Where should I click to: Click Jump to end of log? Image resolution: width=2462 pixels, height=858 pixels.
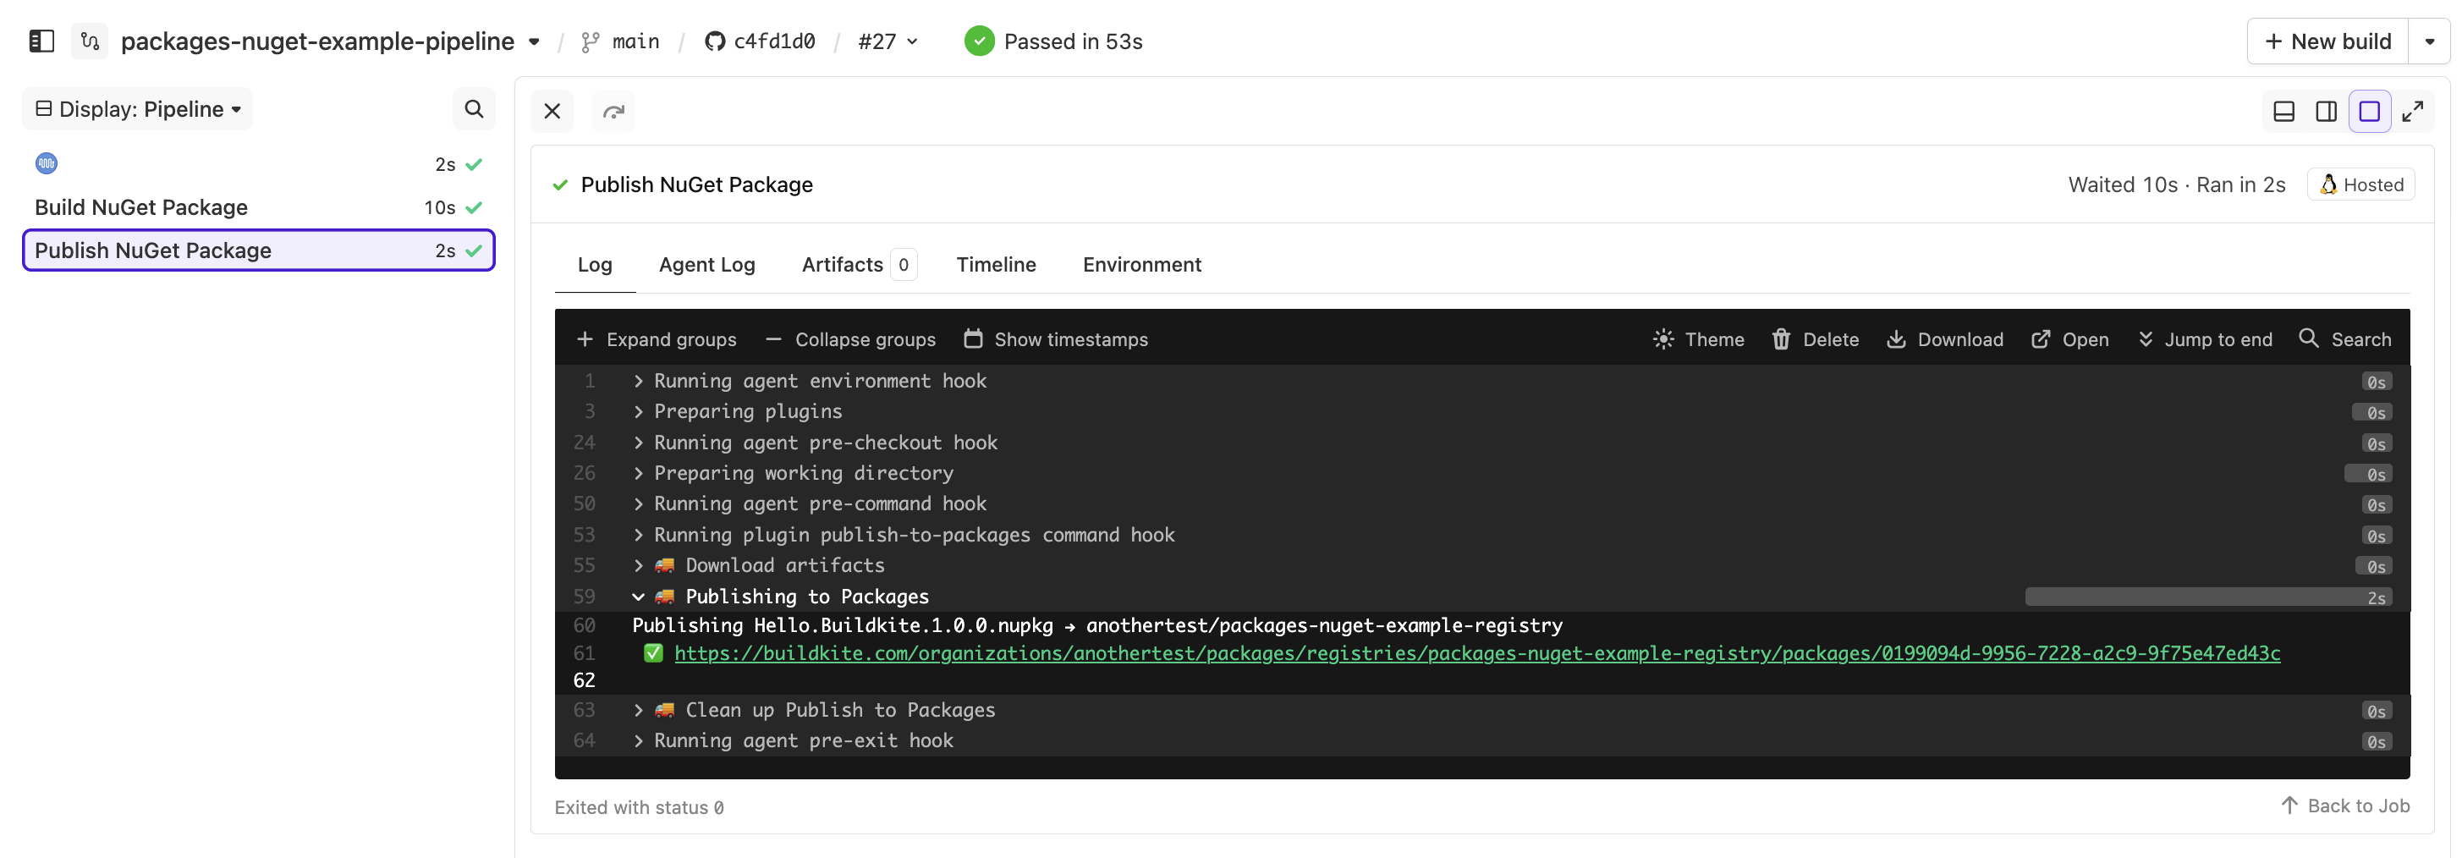(2205, 339)
